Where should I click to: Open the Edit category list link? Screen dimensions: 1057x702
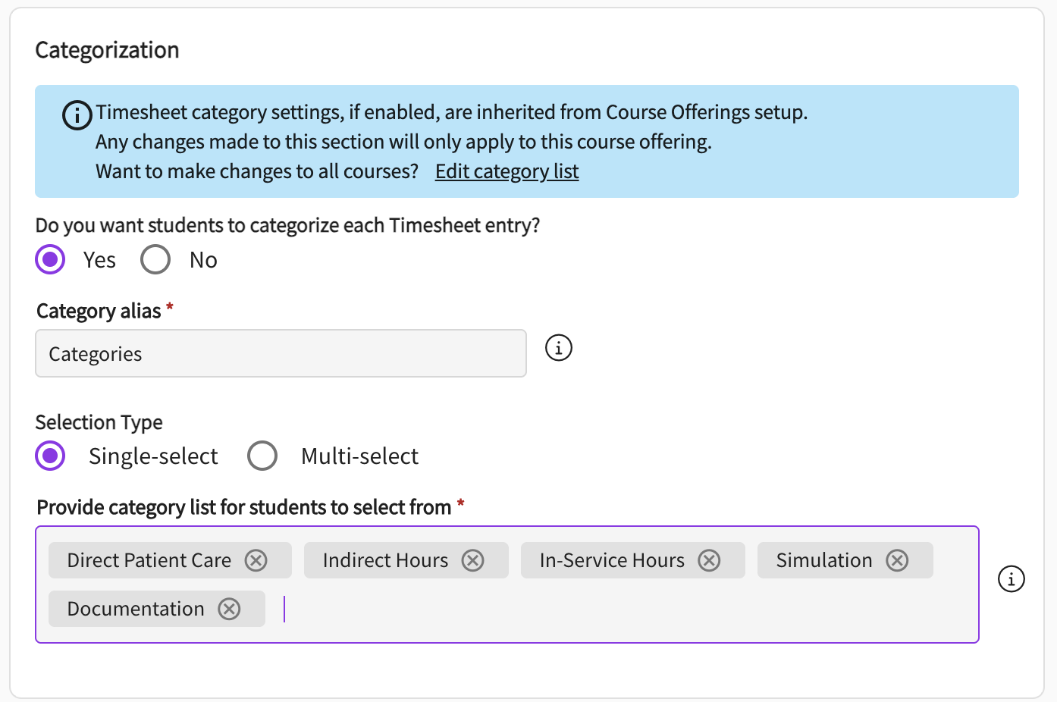point(507,171)
